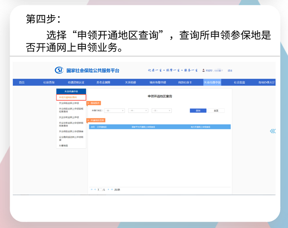Viewport: 288px width, 228px height.
Task: Click the page number input field
Action: pos(99,189)
